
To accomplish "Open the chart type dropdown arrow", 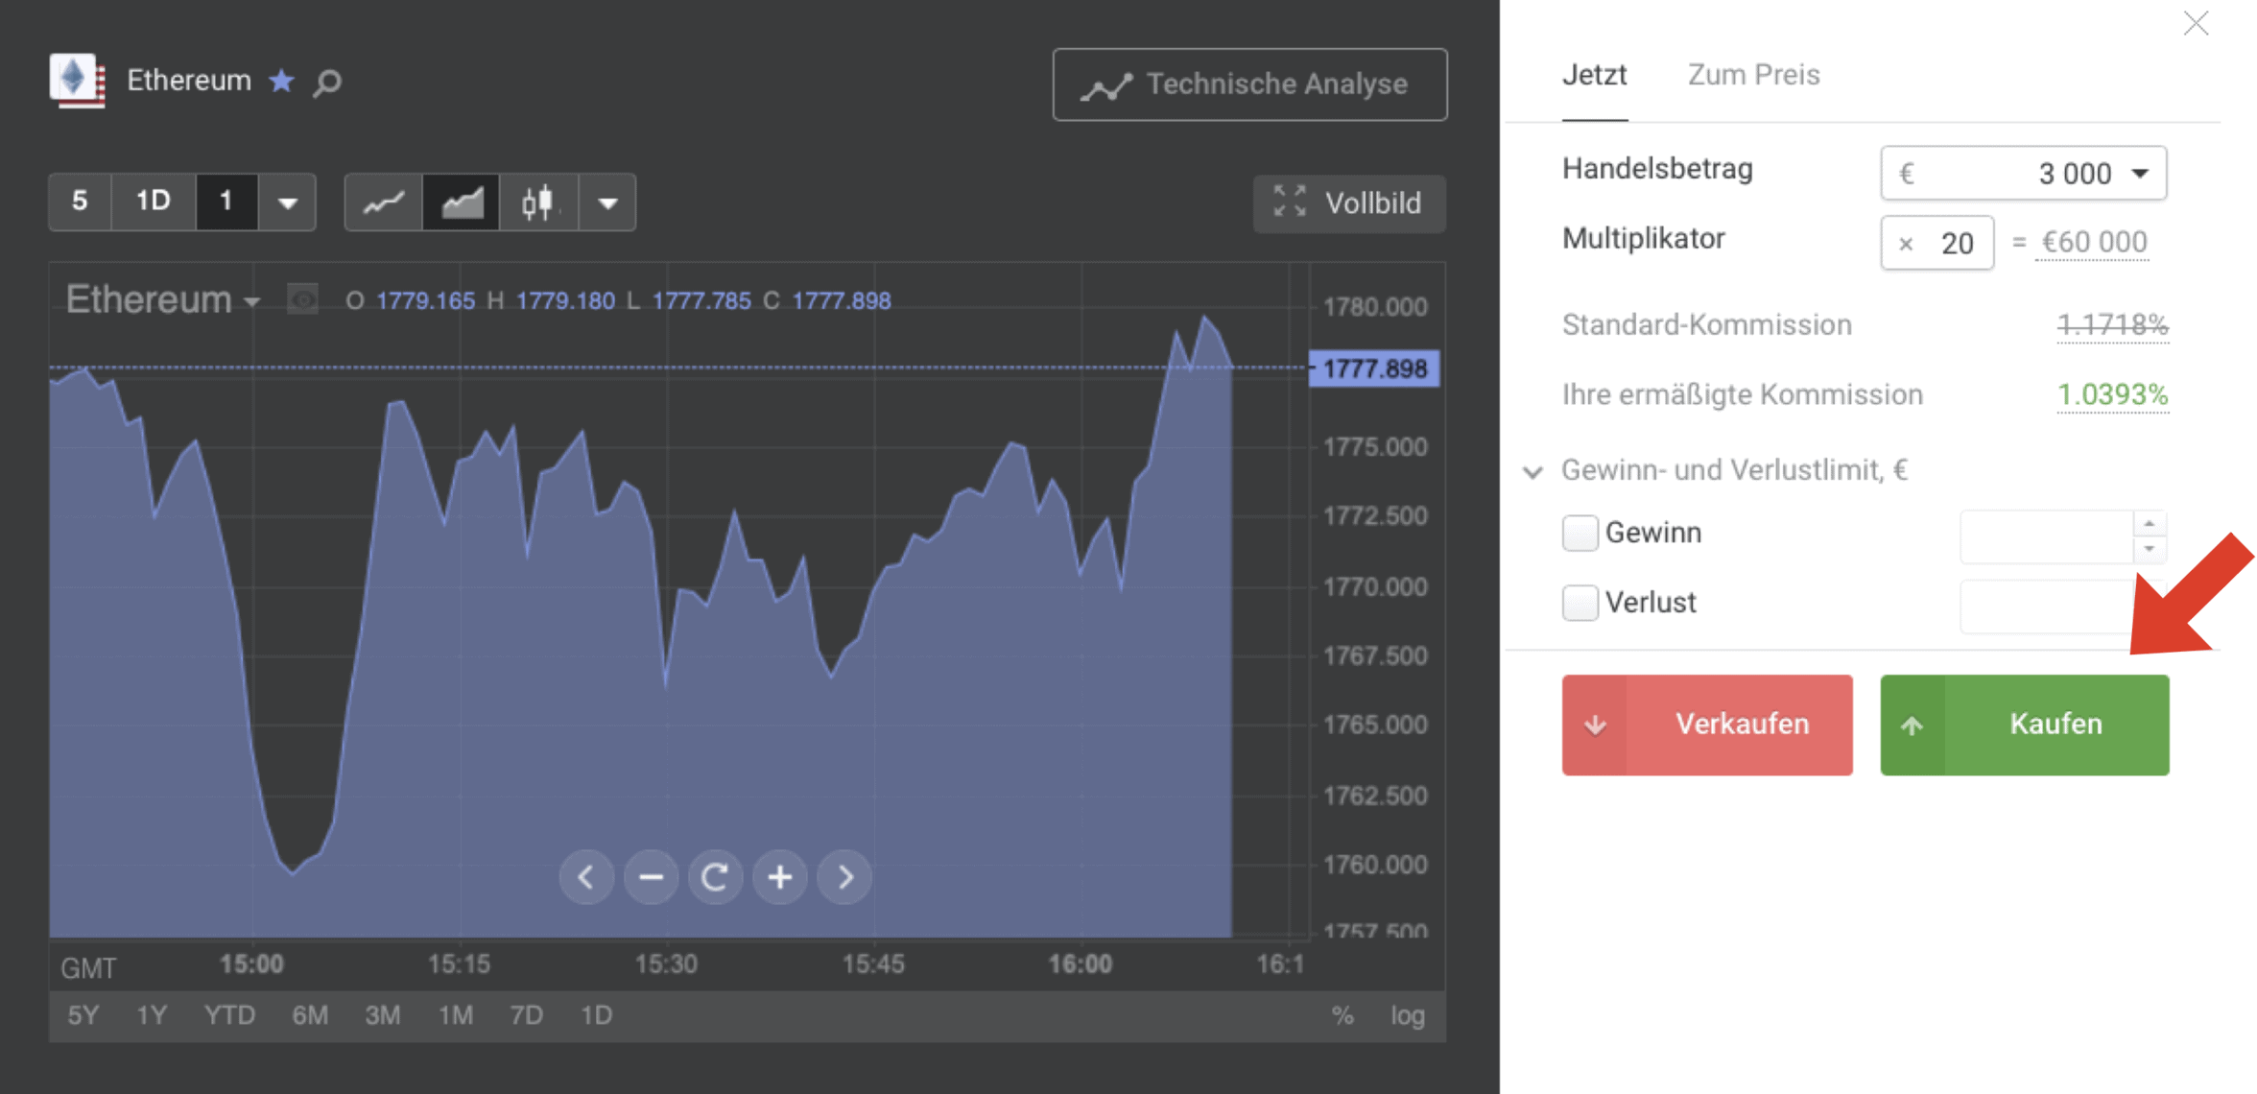I will click(607, 202).
